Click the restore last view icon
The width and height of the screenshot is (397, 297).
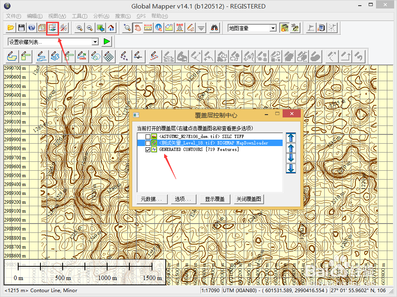pyautogui.click(x=101, y=27)
